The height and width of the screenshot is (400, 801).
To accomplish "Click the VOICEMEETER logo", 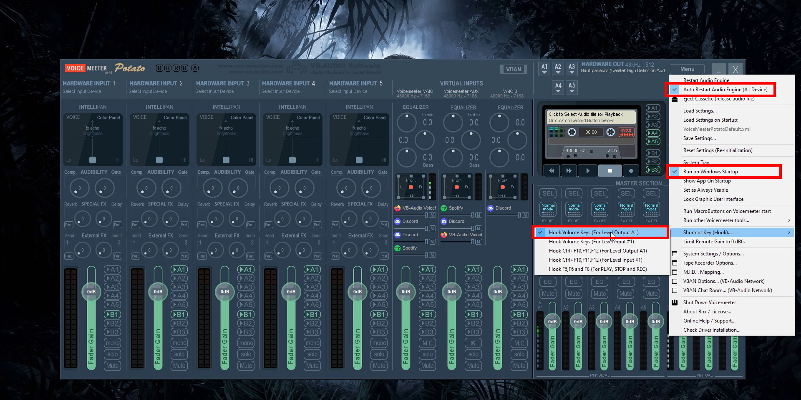I will coord(86,68).
